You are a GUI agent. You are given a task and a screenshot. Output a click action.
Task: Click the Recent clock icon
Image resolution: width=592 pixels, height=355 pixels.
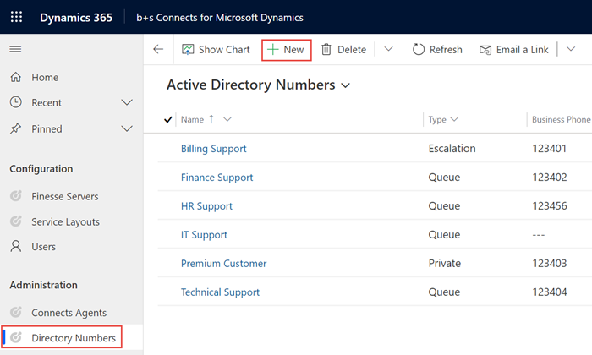tap(15, 102)
